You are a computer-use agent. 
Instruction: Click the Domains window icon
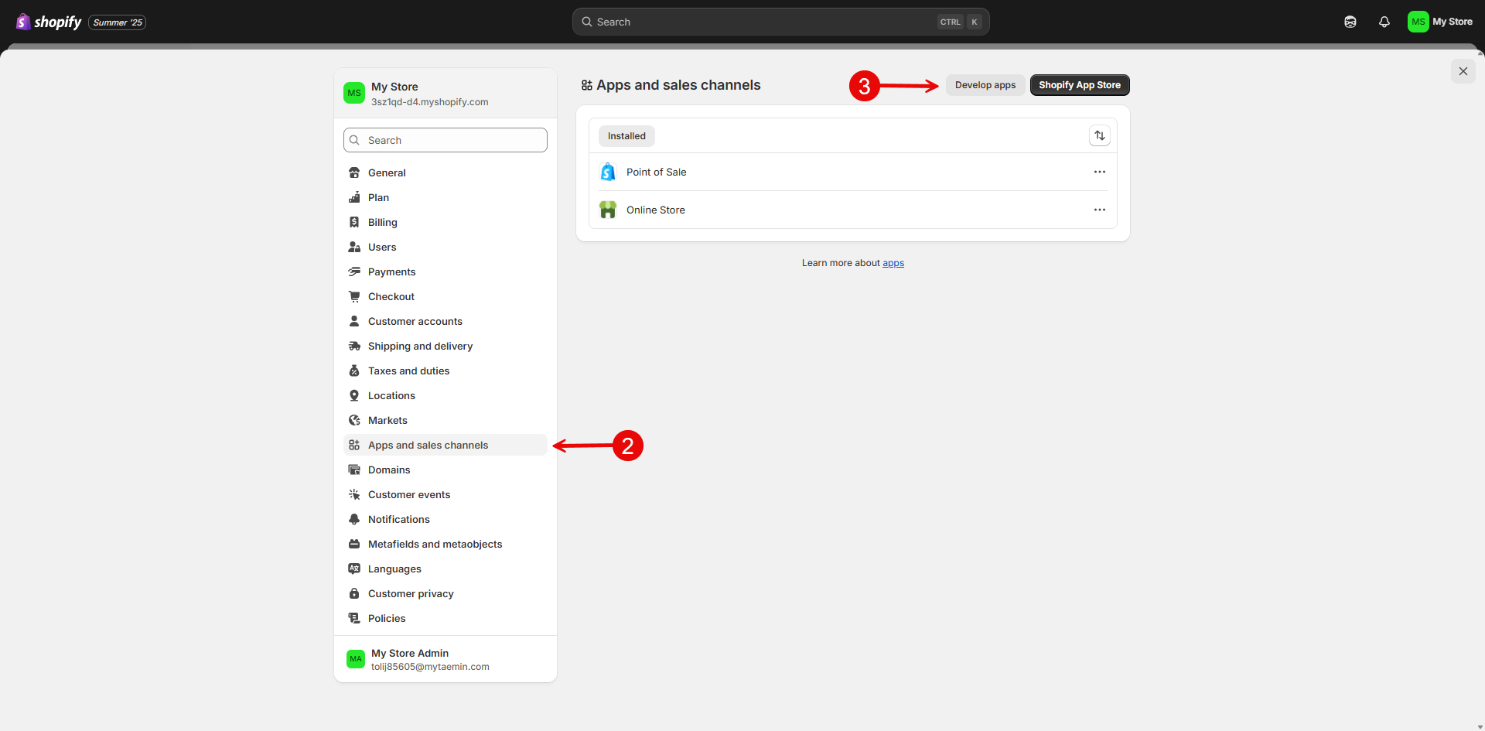[354, 470]
